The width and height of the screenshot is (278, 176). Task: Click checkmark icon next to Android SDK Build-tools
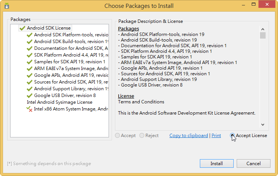coord(29,42)
